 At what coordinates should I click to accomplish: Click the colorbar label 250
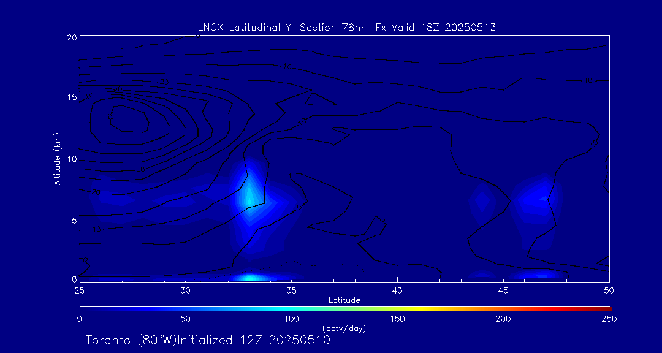click(x=609, y=319)
